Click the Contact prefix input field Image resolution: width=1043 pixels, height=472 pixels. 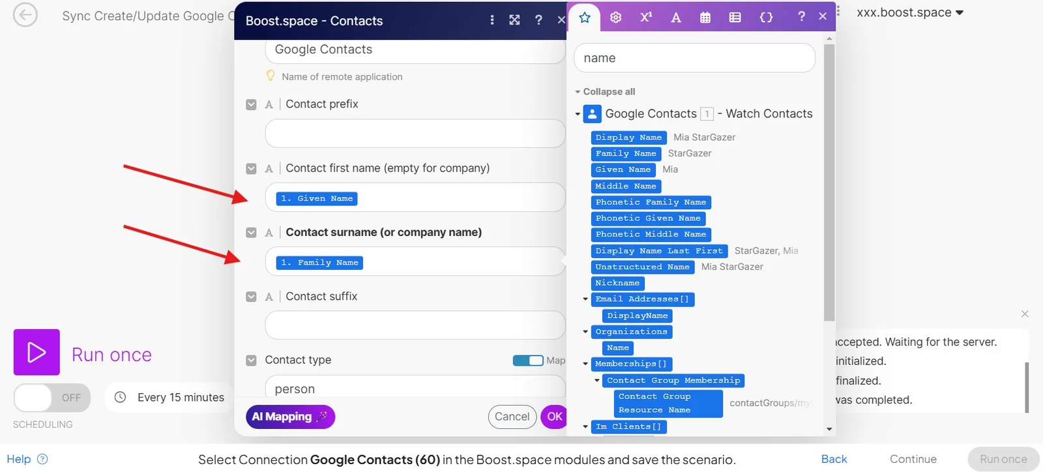coord(415,134)
